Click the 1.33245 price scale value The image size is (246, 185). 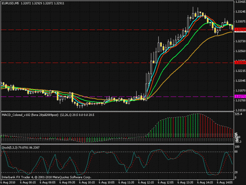240,12
